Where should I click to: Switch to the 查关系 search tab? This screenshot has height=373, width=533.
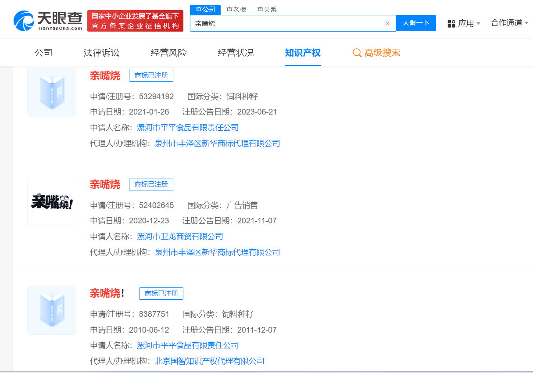(267, 10)
